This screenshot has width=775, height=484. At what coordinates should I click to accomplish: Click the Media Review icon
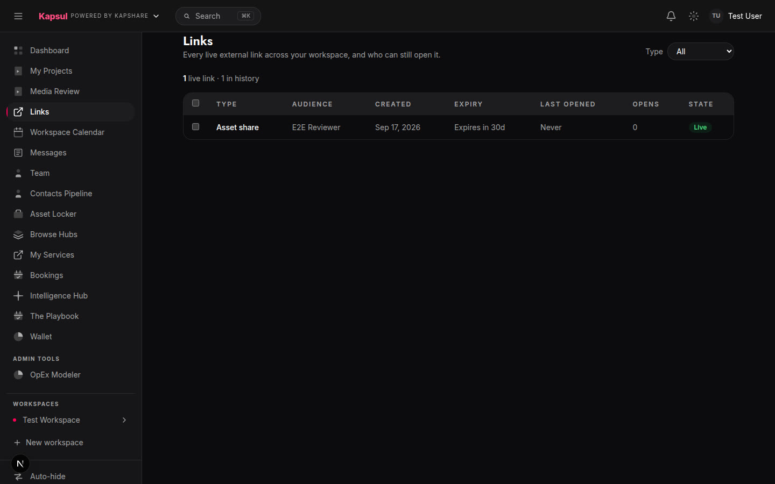(x=18, y=91)
